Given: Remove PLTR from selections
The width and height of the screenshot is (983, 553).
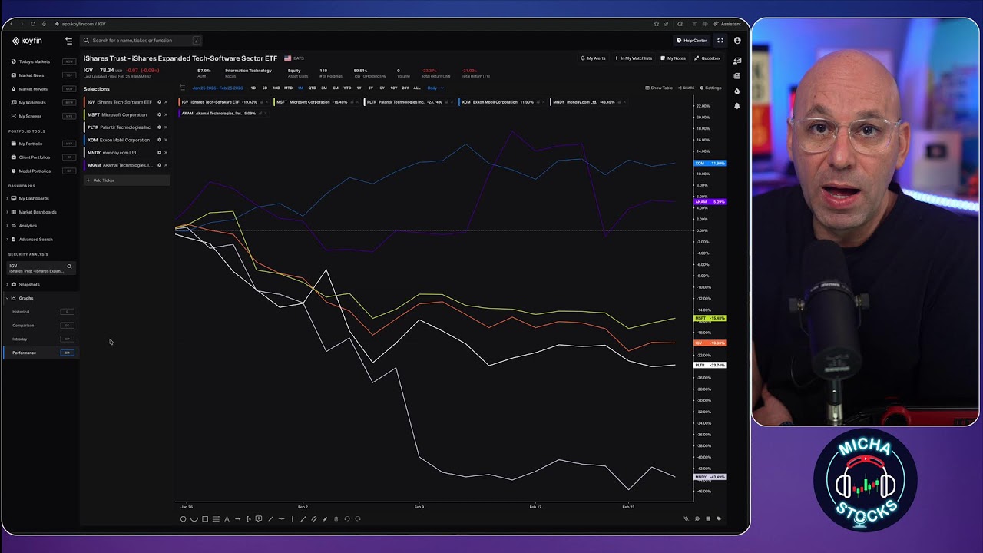Looking at the screenshot, I should 166,127.
